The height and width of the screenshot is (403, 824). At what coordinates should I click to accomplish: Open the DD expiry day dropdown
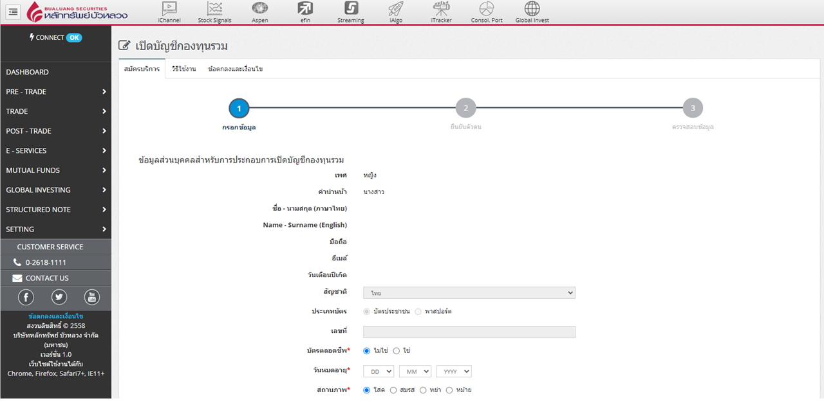click(378, 372)
